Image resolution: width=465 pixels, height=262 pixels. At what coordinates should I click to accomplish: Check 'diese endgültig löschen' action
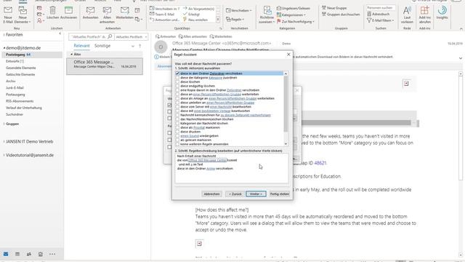(177, 86)
